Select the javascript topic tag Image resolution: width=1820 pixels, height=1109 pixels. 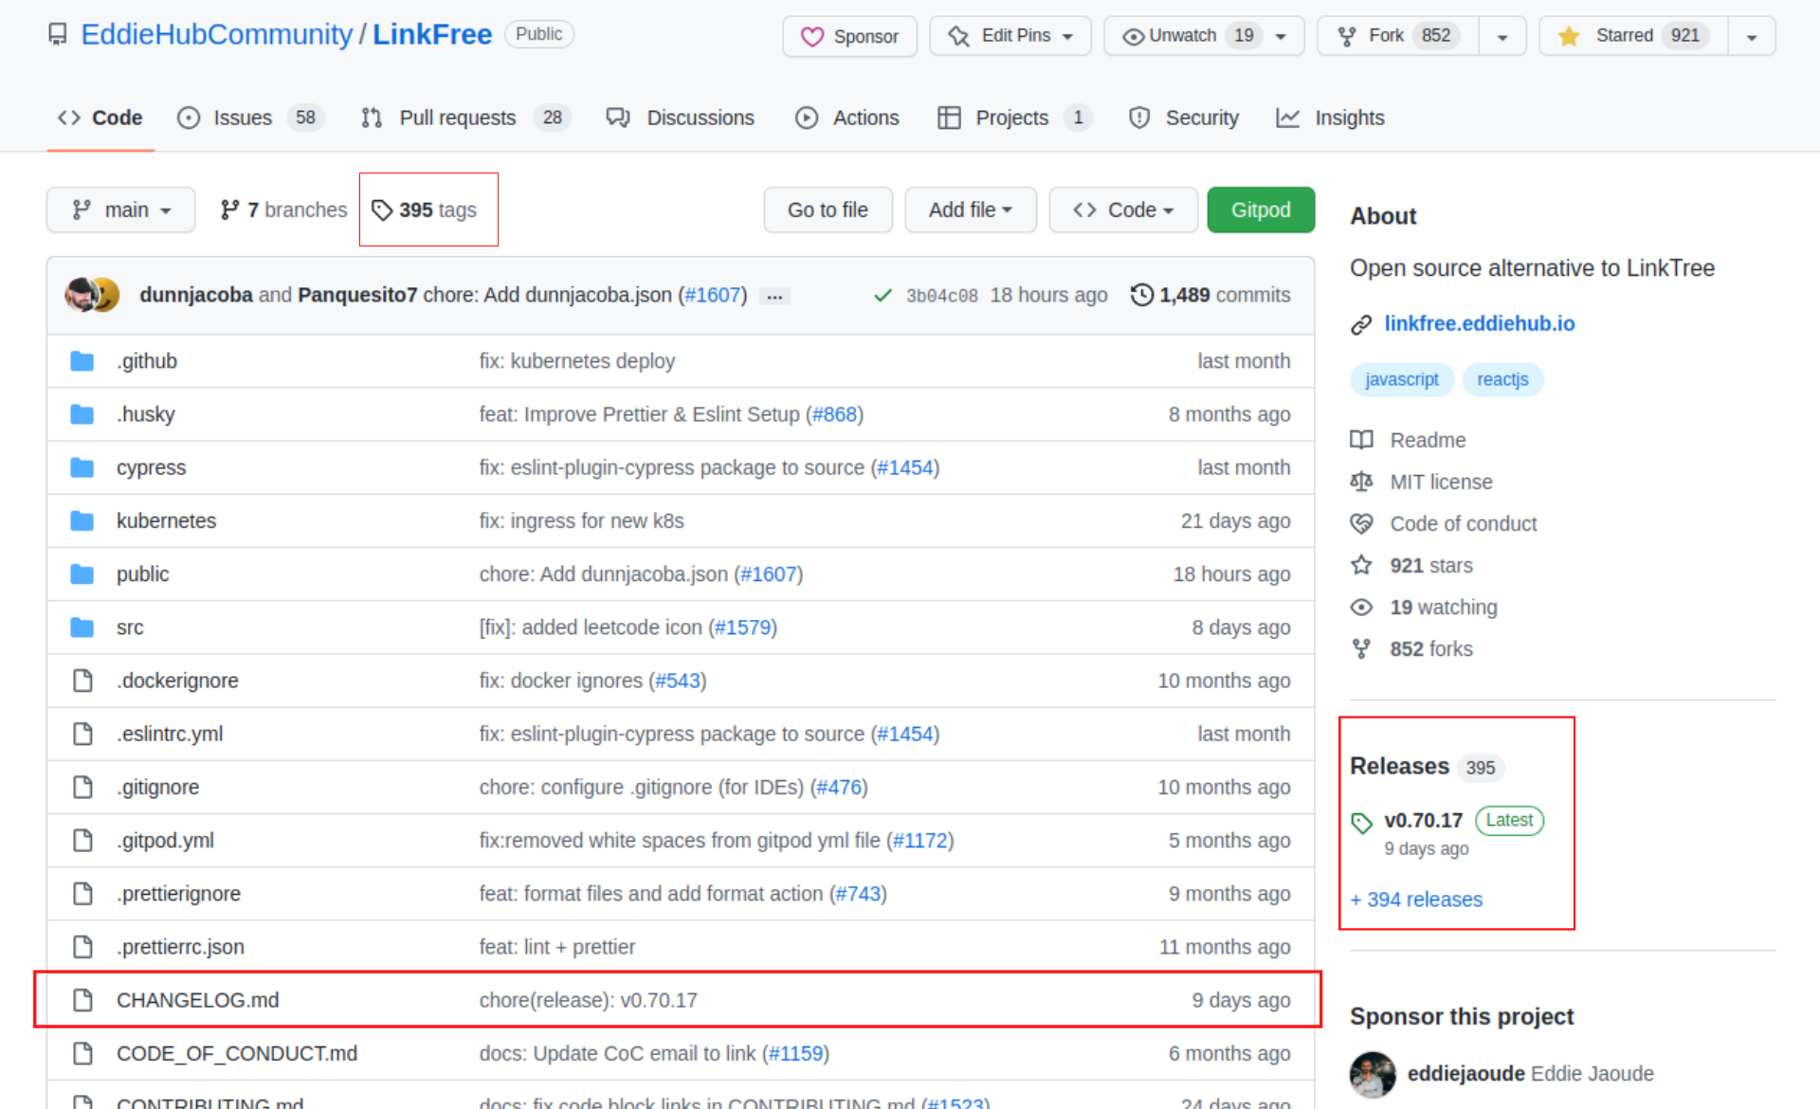pyautogui.click(x=1401, y=379)
